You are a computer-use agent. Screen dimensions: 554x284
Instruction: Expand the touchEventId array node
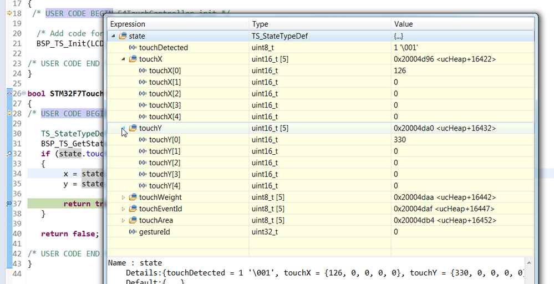tap(123, 209)
